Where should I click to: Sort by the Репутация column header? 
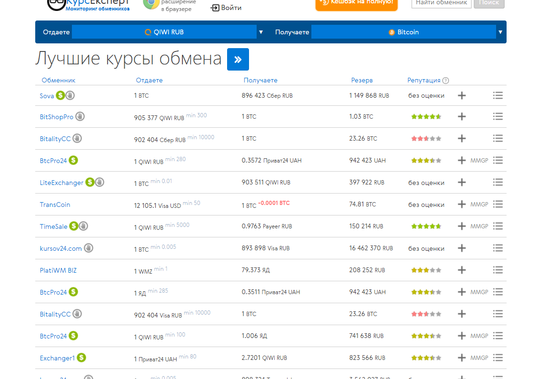pyautogui.click(x=424, y=80)
